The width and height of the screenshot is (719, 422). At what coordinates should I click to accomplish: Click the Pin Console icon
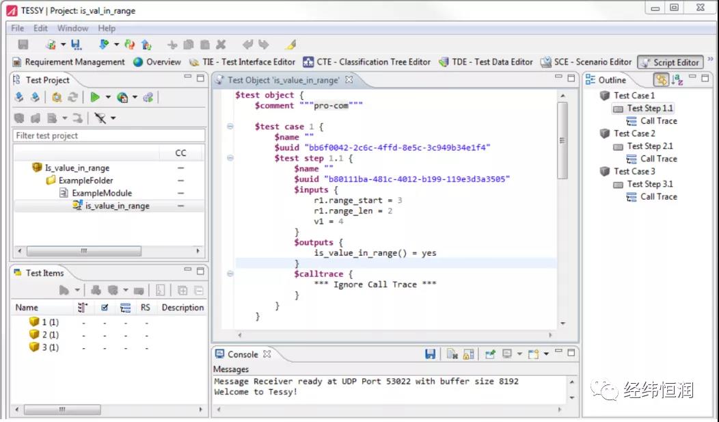point(490,354)
